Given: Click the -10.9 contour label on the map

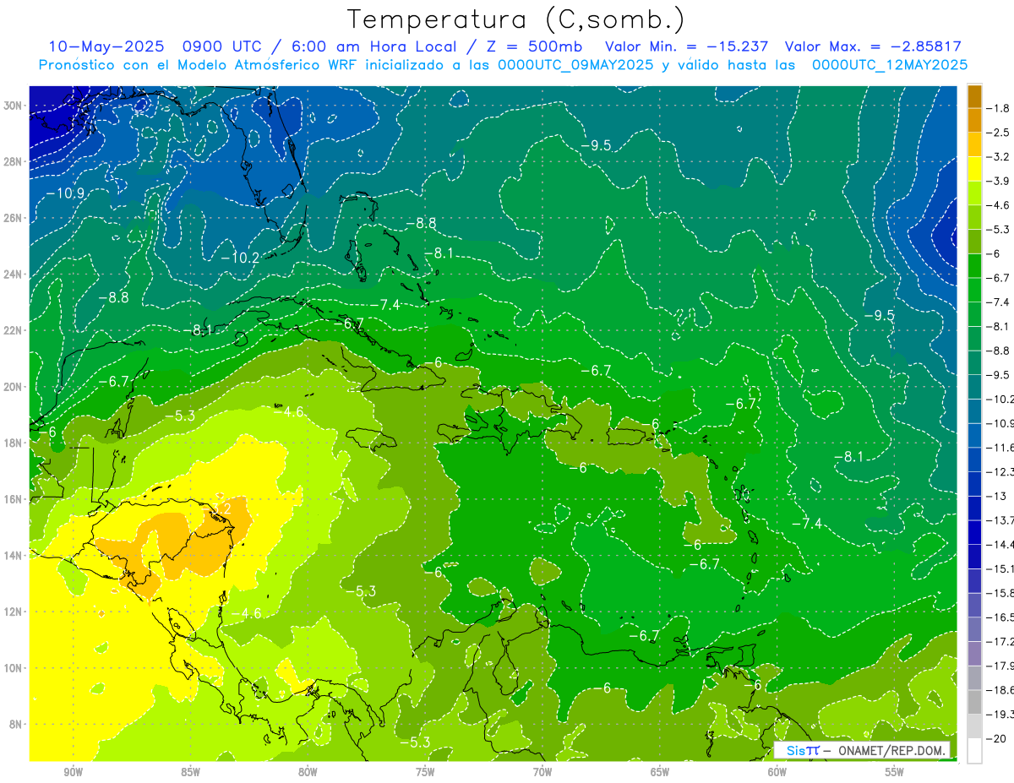Looking at the screenshot, I should click(65, 193).
